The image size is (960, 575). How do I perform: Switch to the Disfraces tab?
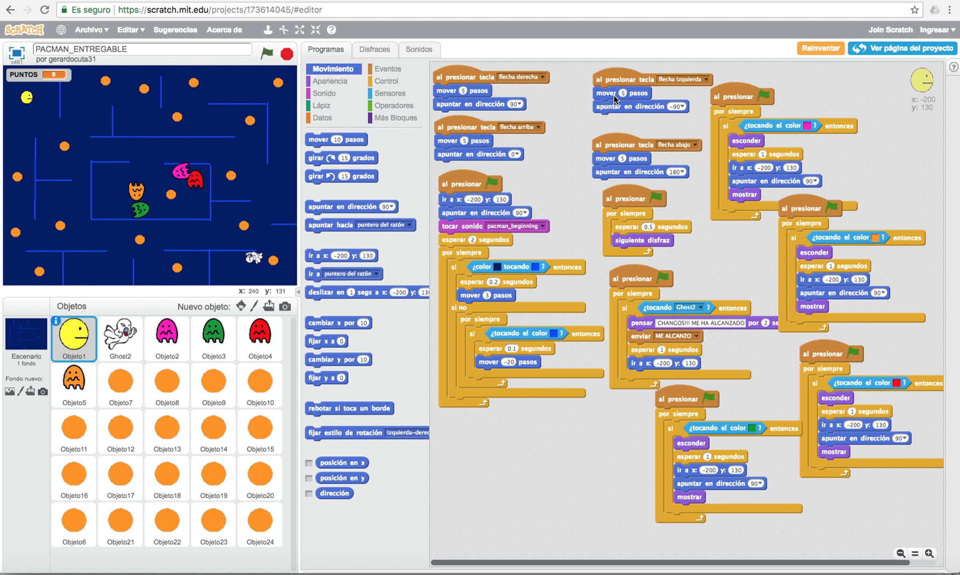374,49
